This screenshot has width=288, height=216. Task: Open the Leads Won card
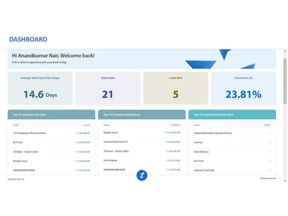(176, 88)
